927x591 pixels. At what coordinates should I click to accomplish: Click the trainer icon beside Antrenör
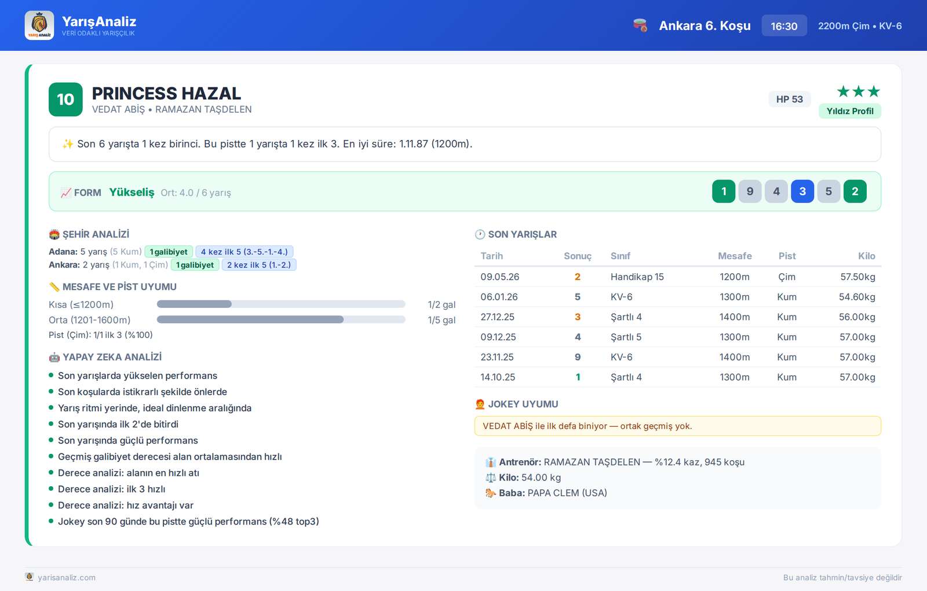point(491,462)
